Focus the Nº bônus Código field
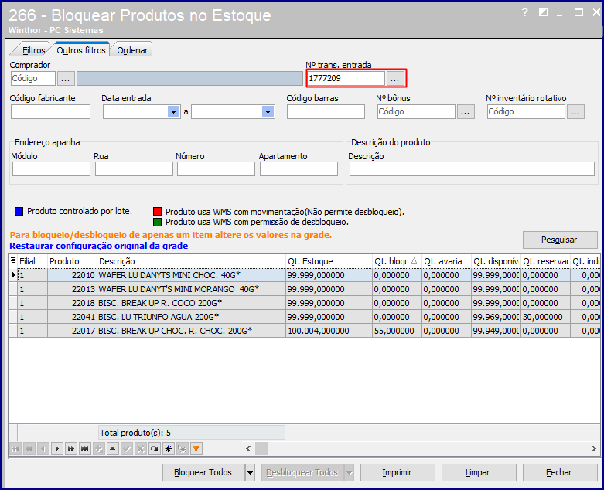Image resolution: width=604 pixels, height=490 pixels. 416,112
